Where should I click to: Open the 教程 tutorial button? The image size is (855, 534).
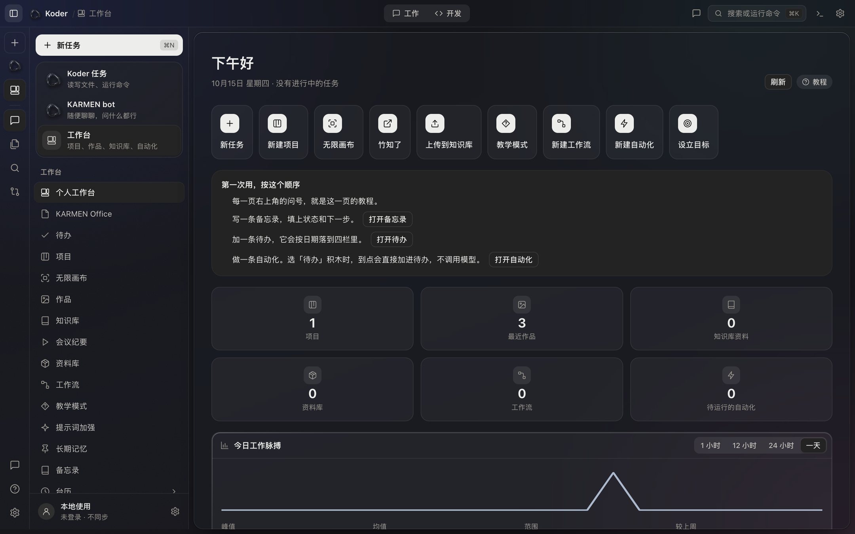click(x=814, y=82)
